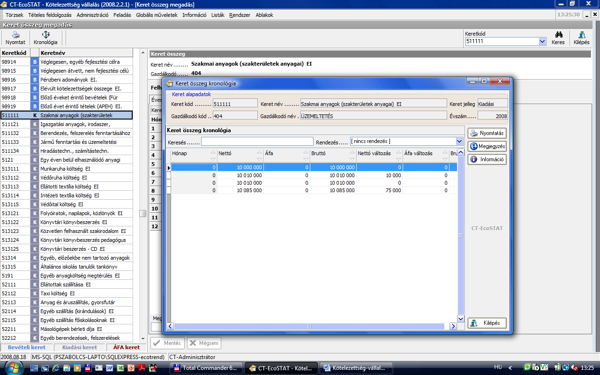The height and width of the screenshot is (375, 600).
Task: Click the Nettó cell 10 085 000
Action: [x=240, y=190]
